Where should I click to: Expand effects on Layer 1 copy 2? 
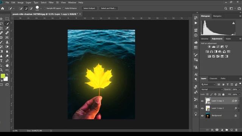(239, 108)
